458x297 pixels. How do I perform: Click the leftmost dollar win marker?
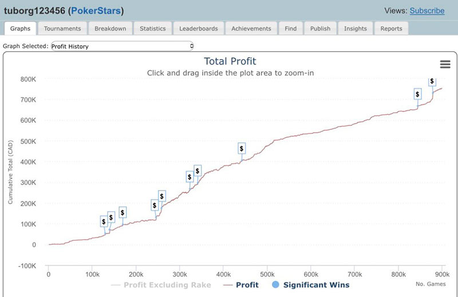pyautogui.click(x=104, y=222)
